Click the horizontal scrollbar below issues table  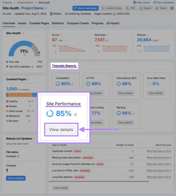(99, 181)
